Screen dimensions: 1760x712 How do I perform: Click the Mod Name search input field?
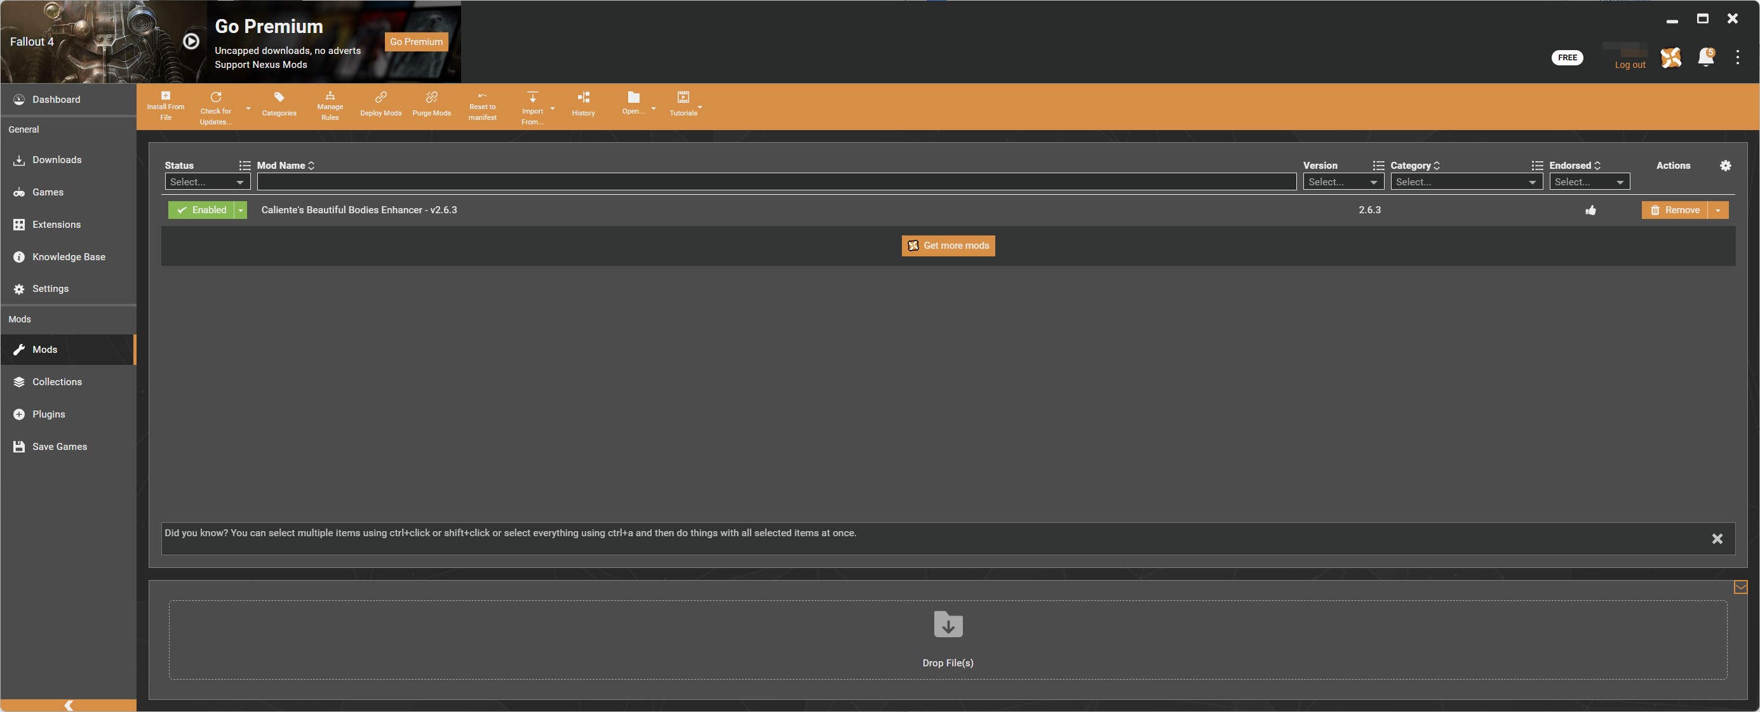click(x=776, y=180)
